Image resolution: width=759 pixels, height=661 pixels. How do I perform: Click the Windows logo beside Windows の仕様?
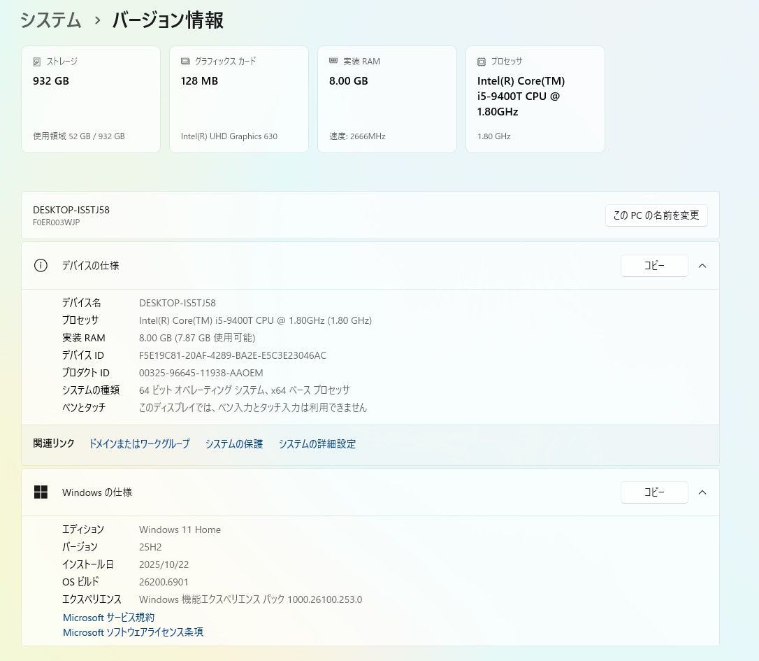(41, 492)
